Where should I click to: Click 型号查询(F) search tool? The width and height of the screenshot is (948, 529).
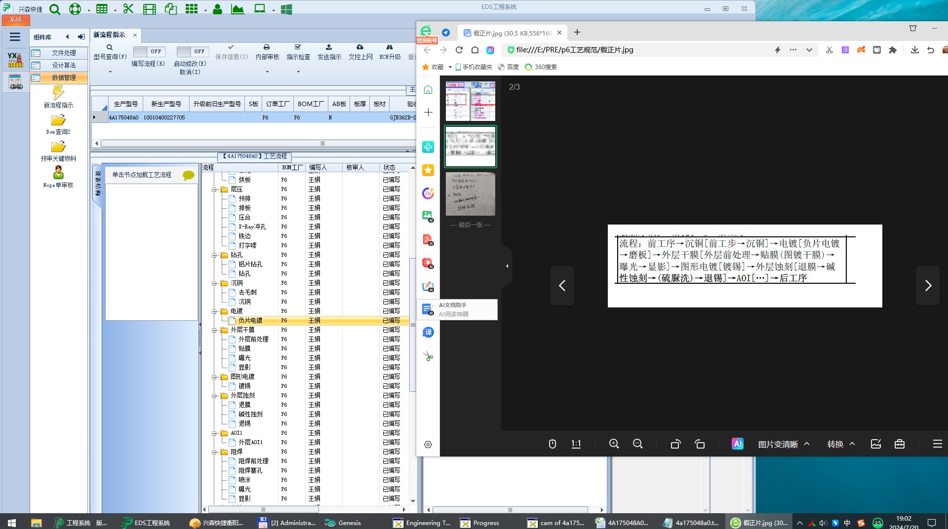click(110, 52)
